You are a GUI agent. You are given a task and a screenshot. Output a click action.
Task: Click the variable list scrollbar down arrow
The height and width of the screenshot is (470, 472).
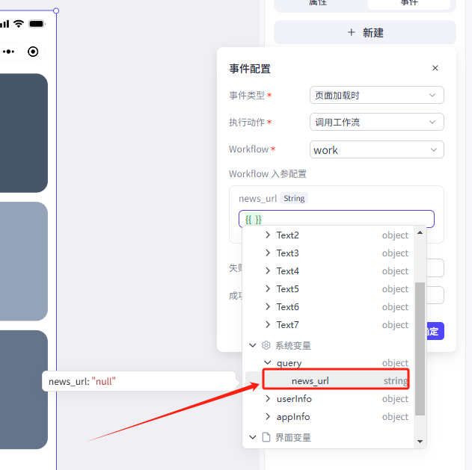click(x=420, y=442)
